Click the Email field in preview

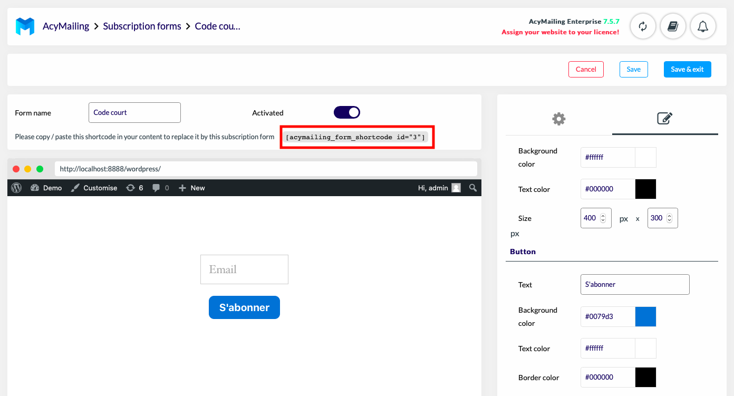pyautogui.click(x=244, y=269)
